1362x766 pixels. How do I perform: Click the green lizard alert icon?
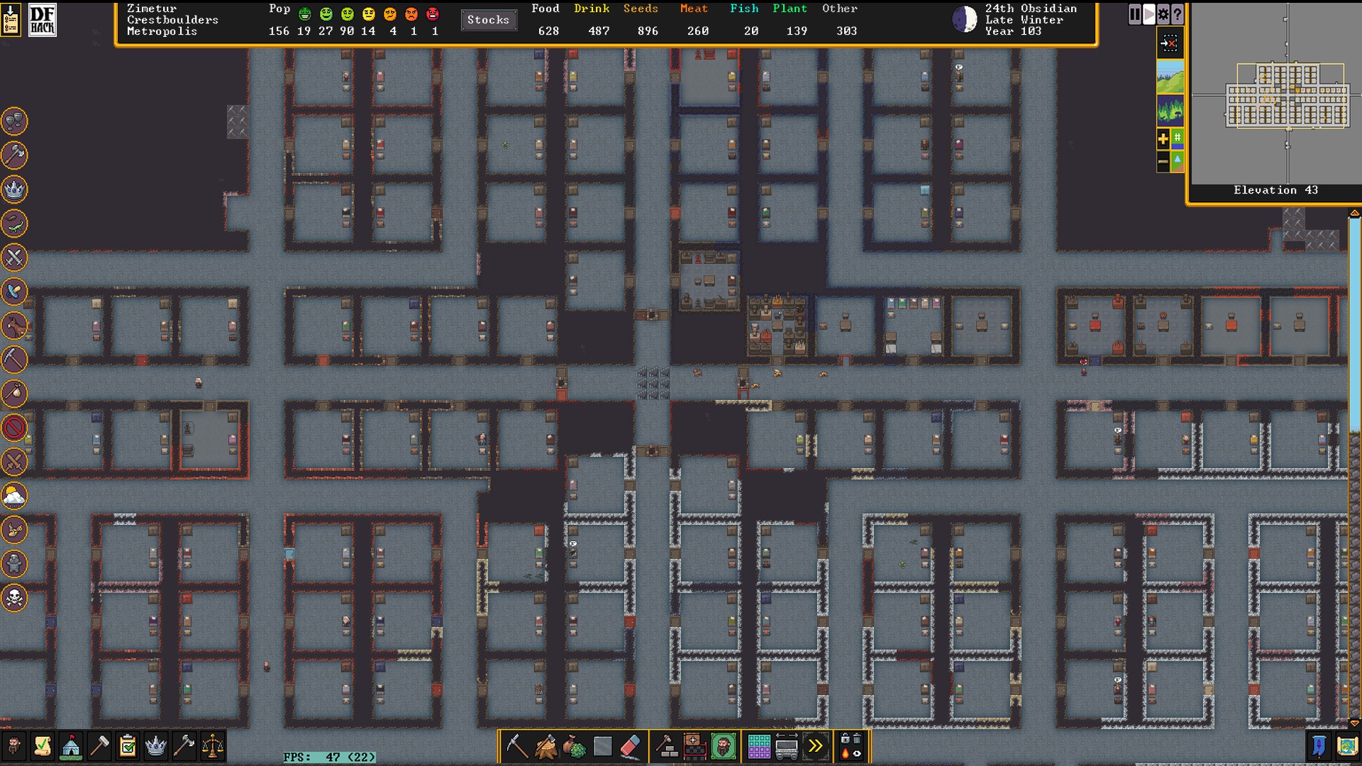[x=14, y=223]
